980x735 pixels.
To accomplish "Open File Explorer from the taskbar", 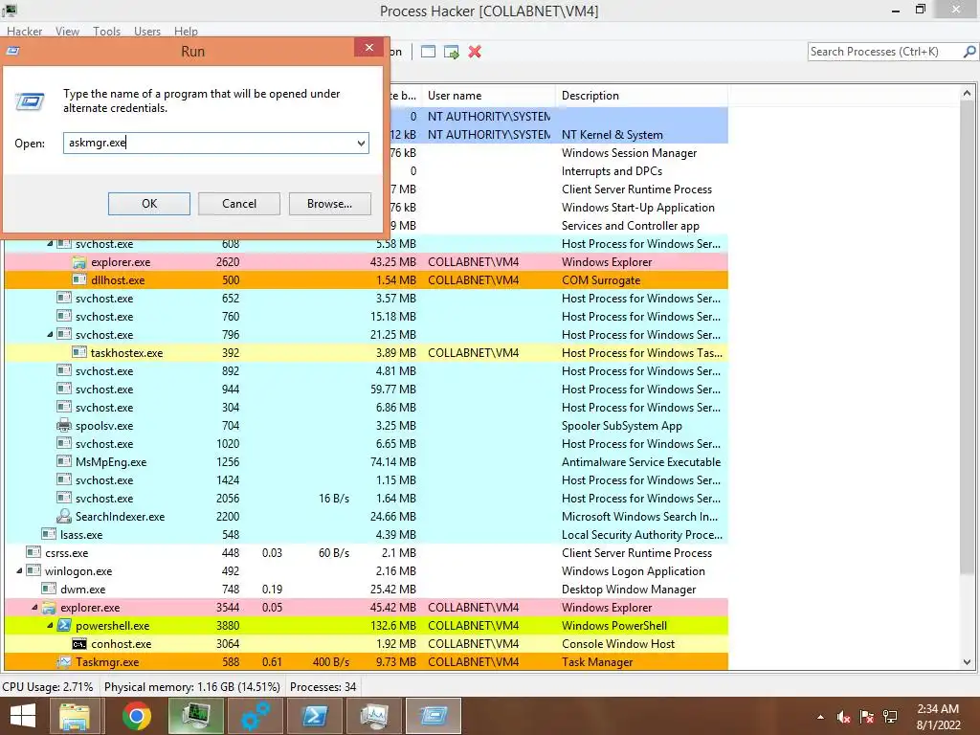I will (x=75, y=716).
